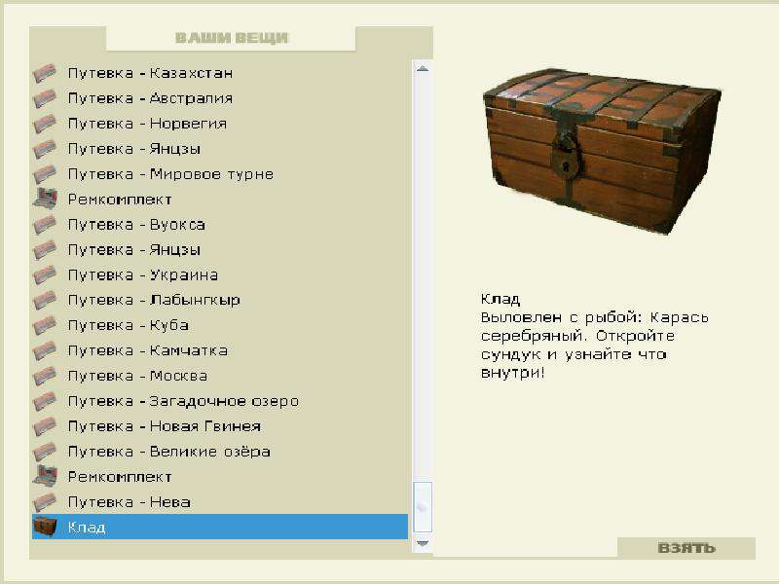Select the second Ремкомплект icon in the list
This screenshot has height=584, width=779.
coord(44,477)
